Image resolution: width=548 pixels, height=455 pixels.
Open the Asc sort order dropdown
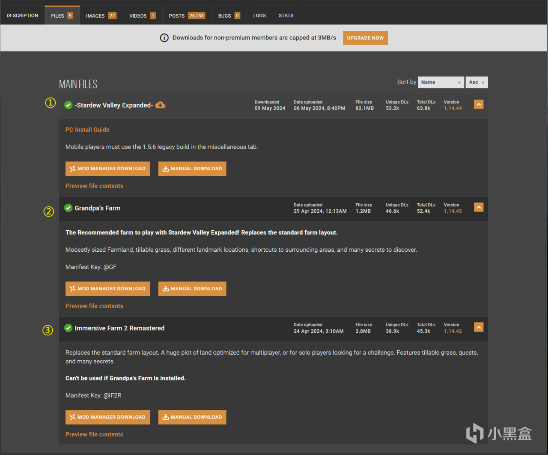point(477,82)
